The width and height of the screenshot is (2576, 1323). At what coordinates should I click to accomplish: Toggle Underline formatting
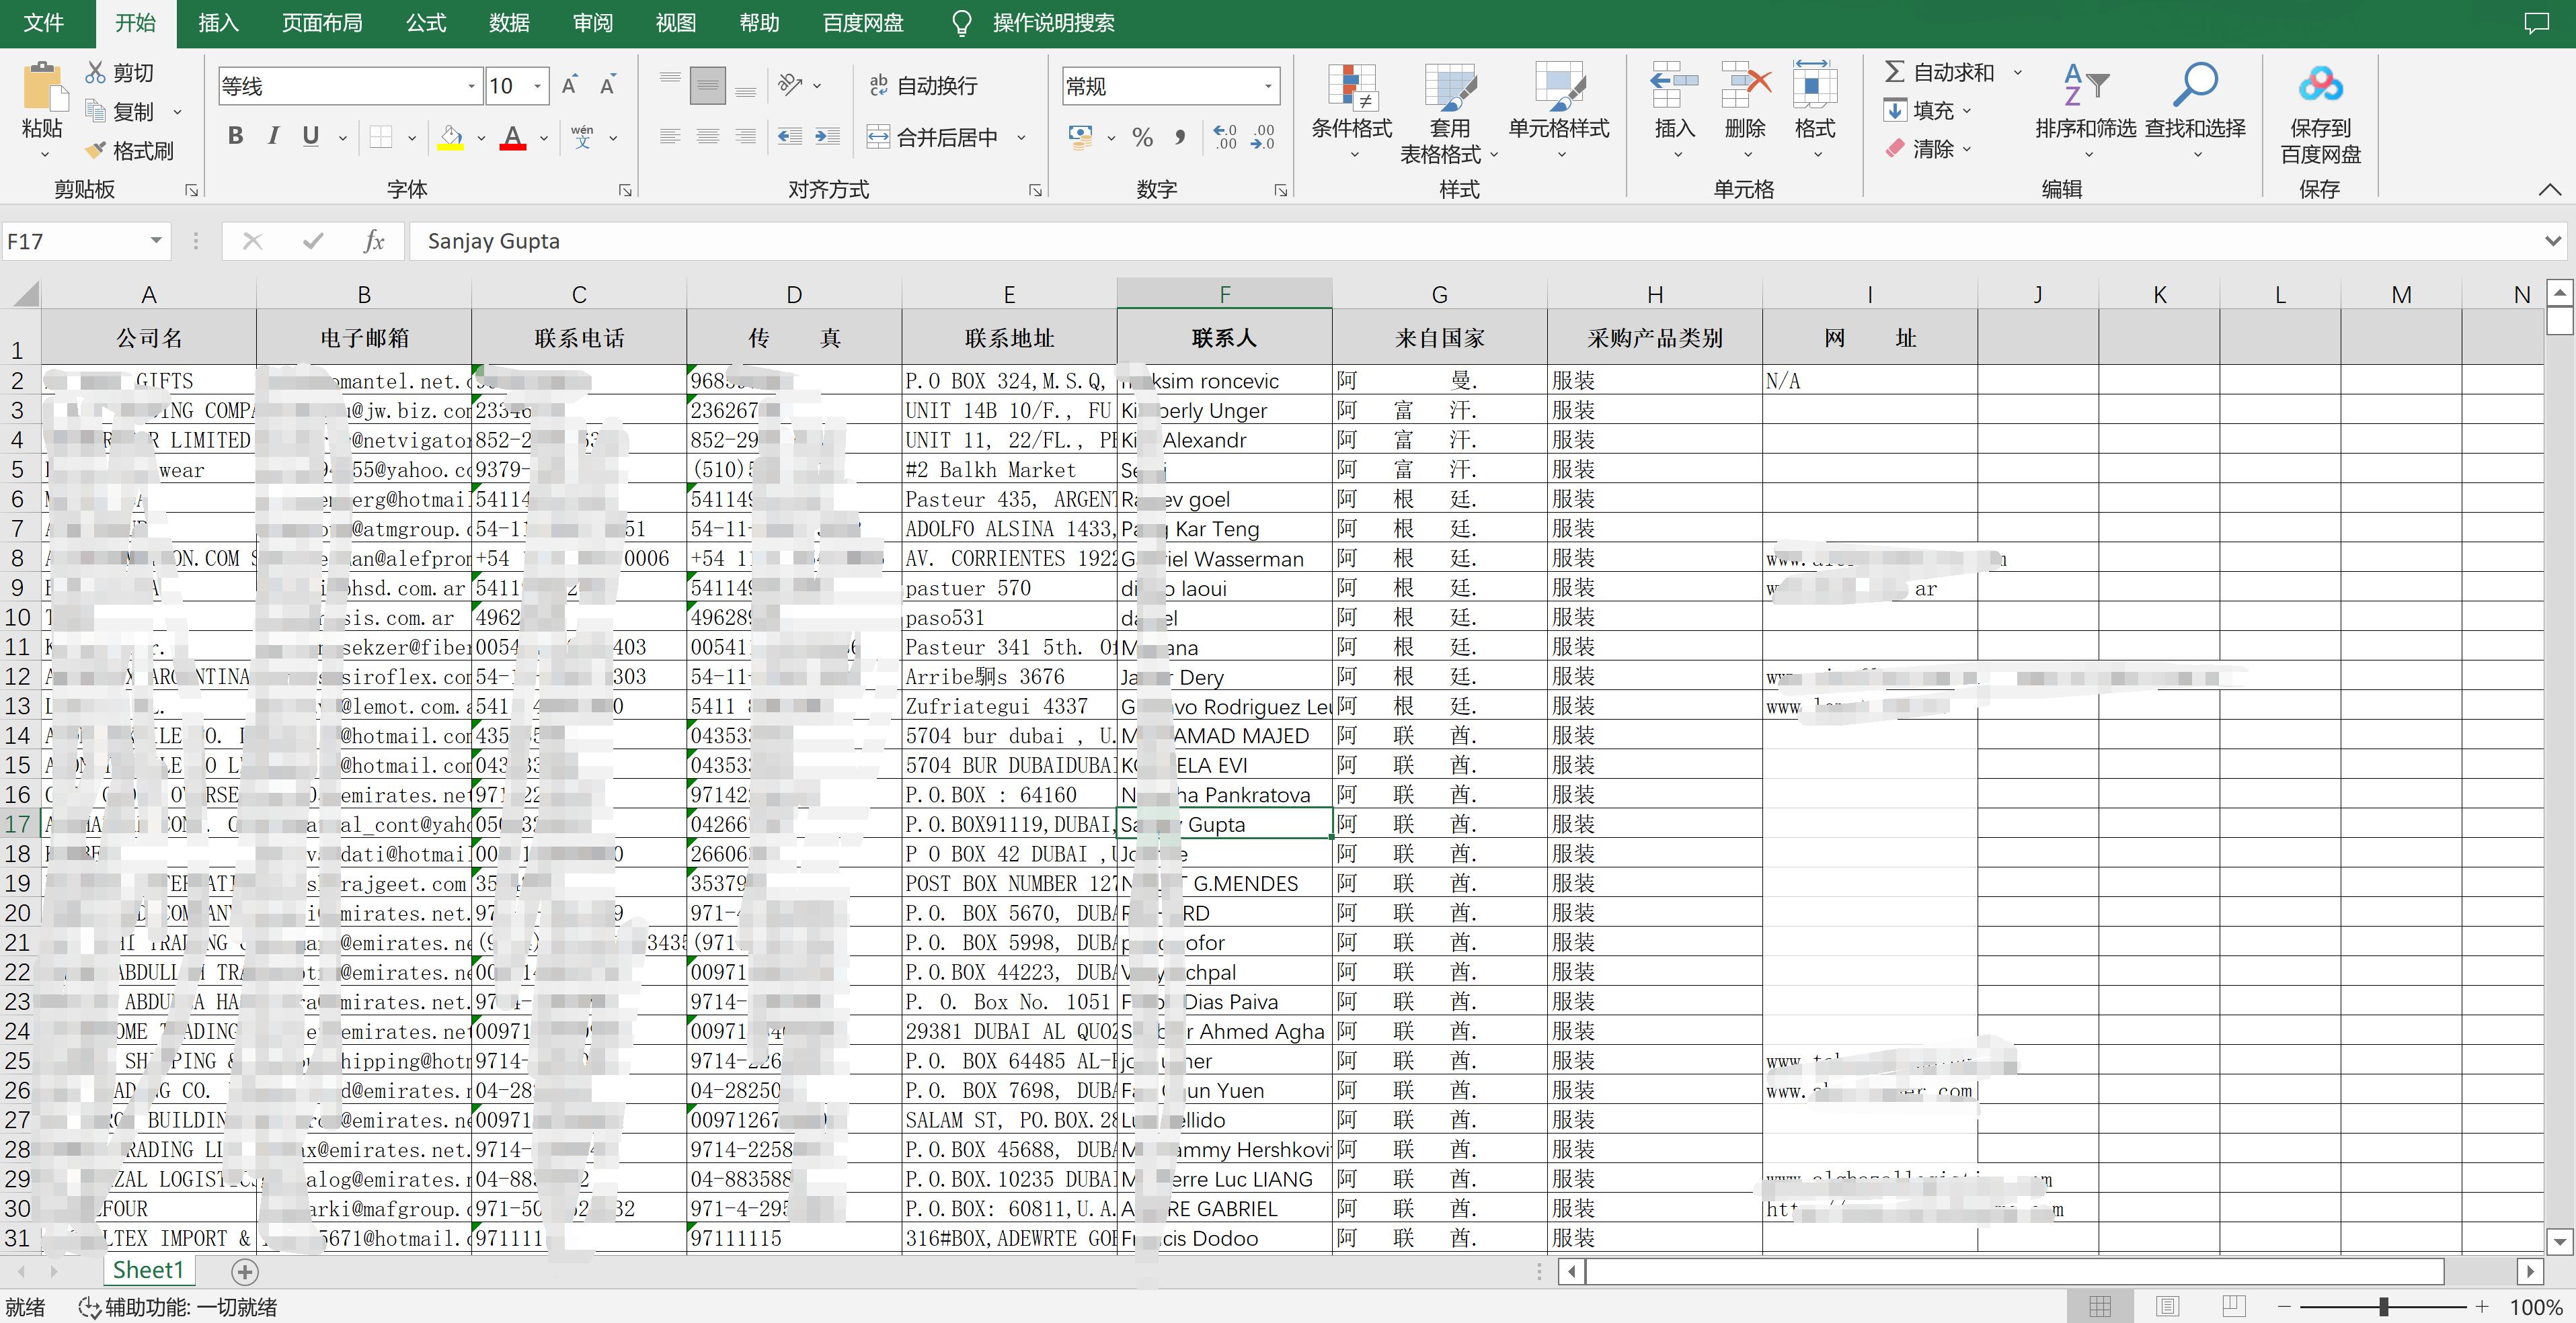coord(311,136)
